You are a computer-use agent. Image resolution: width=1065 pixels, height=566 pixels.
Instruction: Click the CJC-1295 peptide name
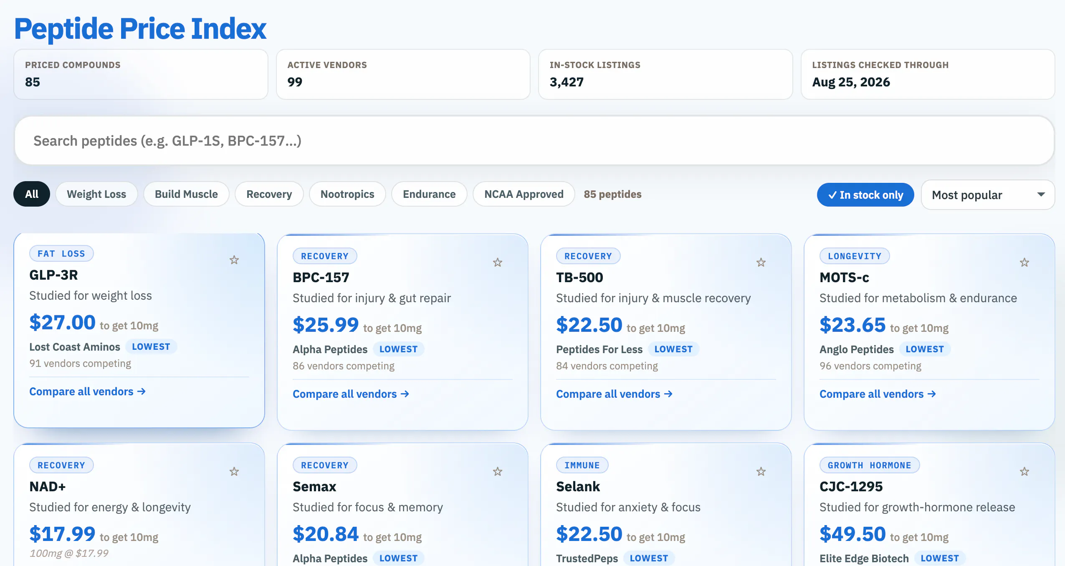point(851,487)
